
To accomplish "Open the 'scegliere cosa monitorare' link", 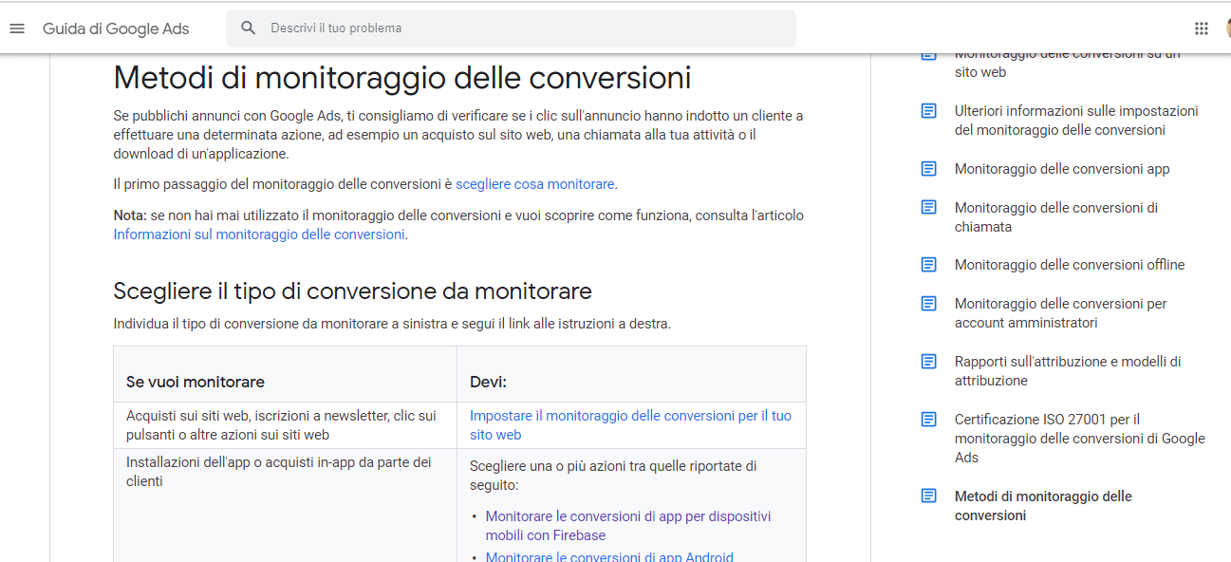I will point(535,184).
